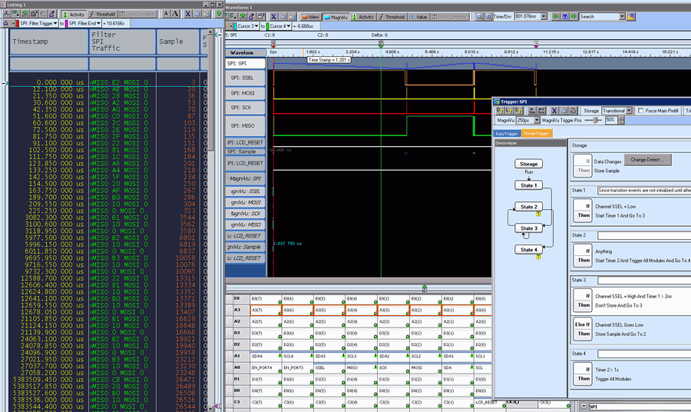Click the D trigger icon in Trigger window
691x412 pixels.
pyautogui.click(x=500, y=111)
